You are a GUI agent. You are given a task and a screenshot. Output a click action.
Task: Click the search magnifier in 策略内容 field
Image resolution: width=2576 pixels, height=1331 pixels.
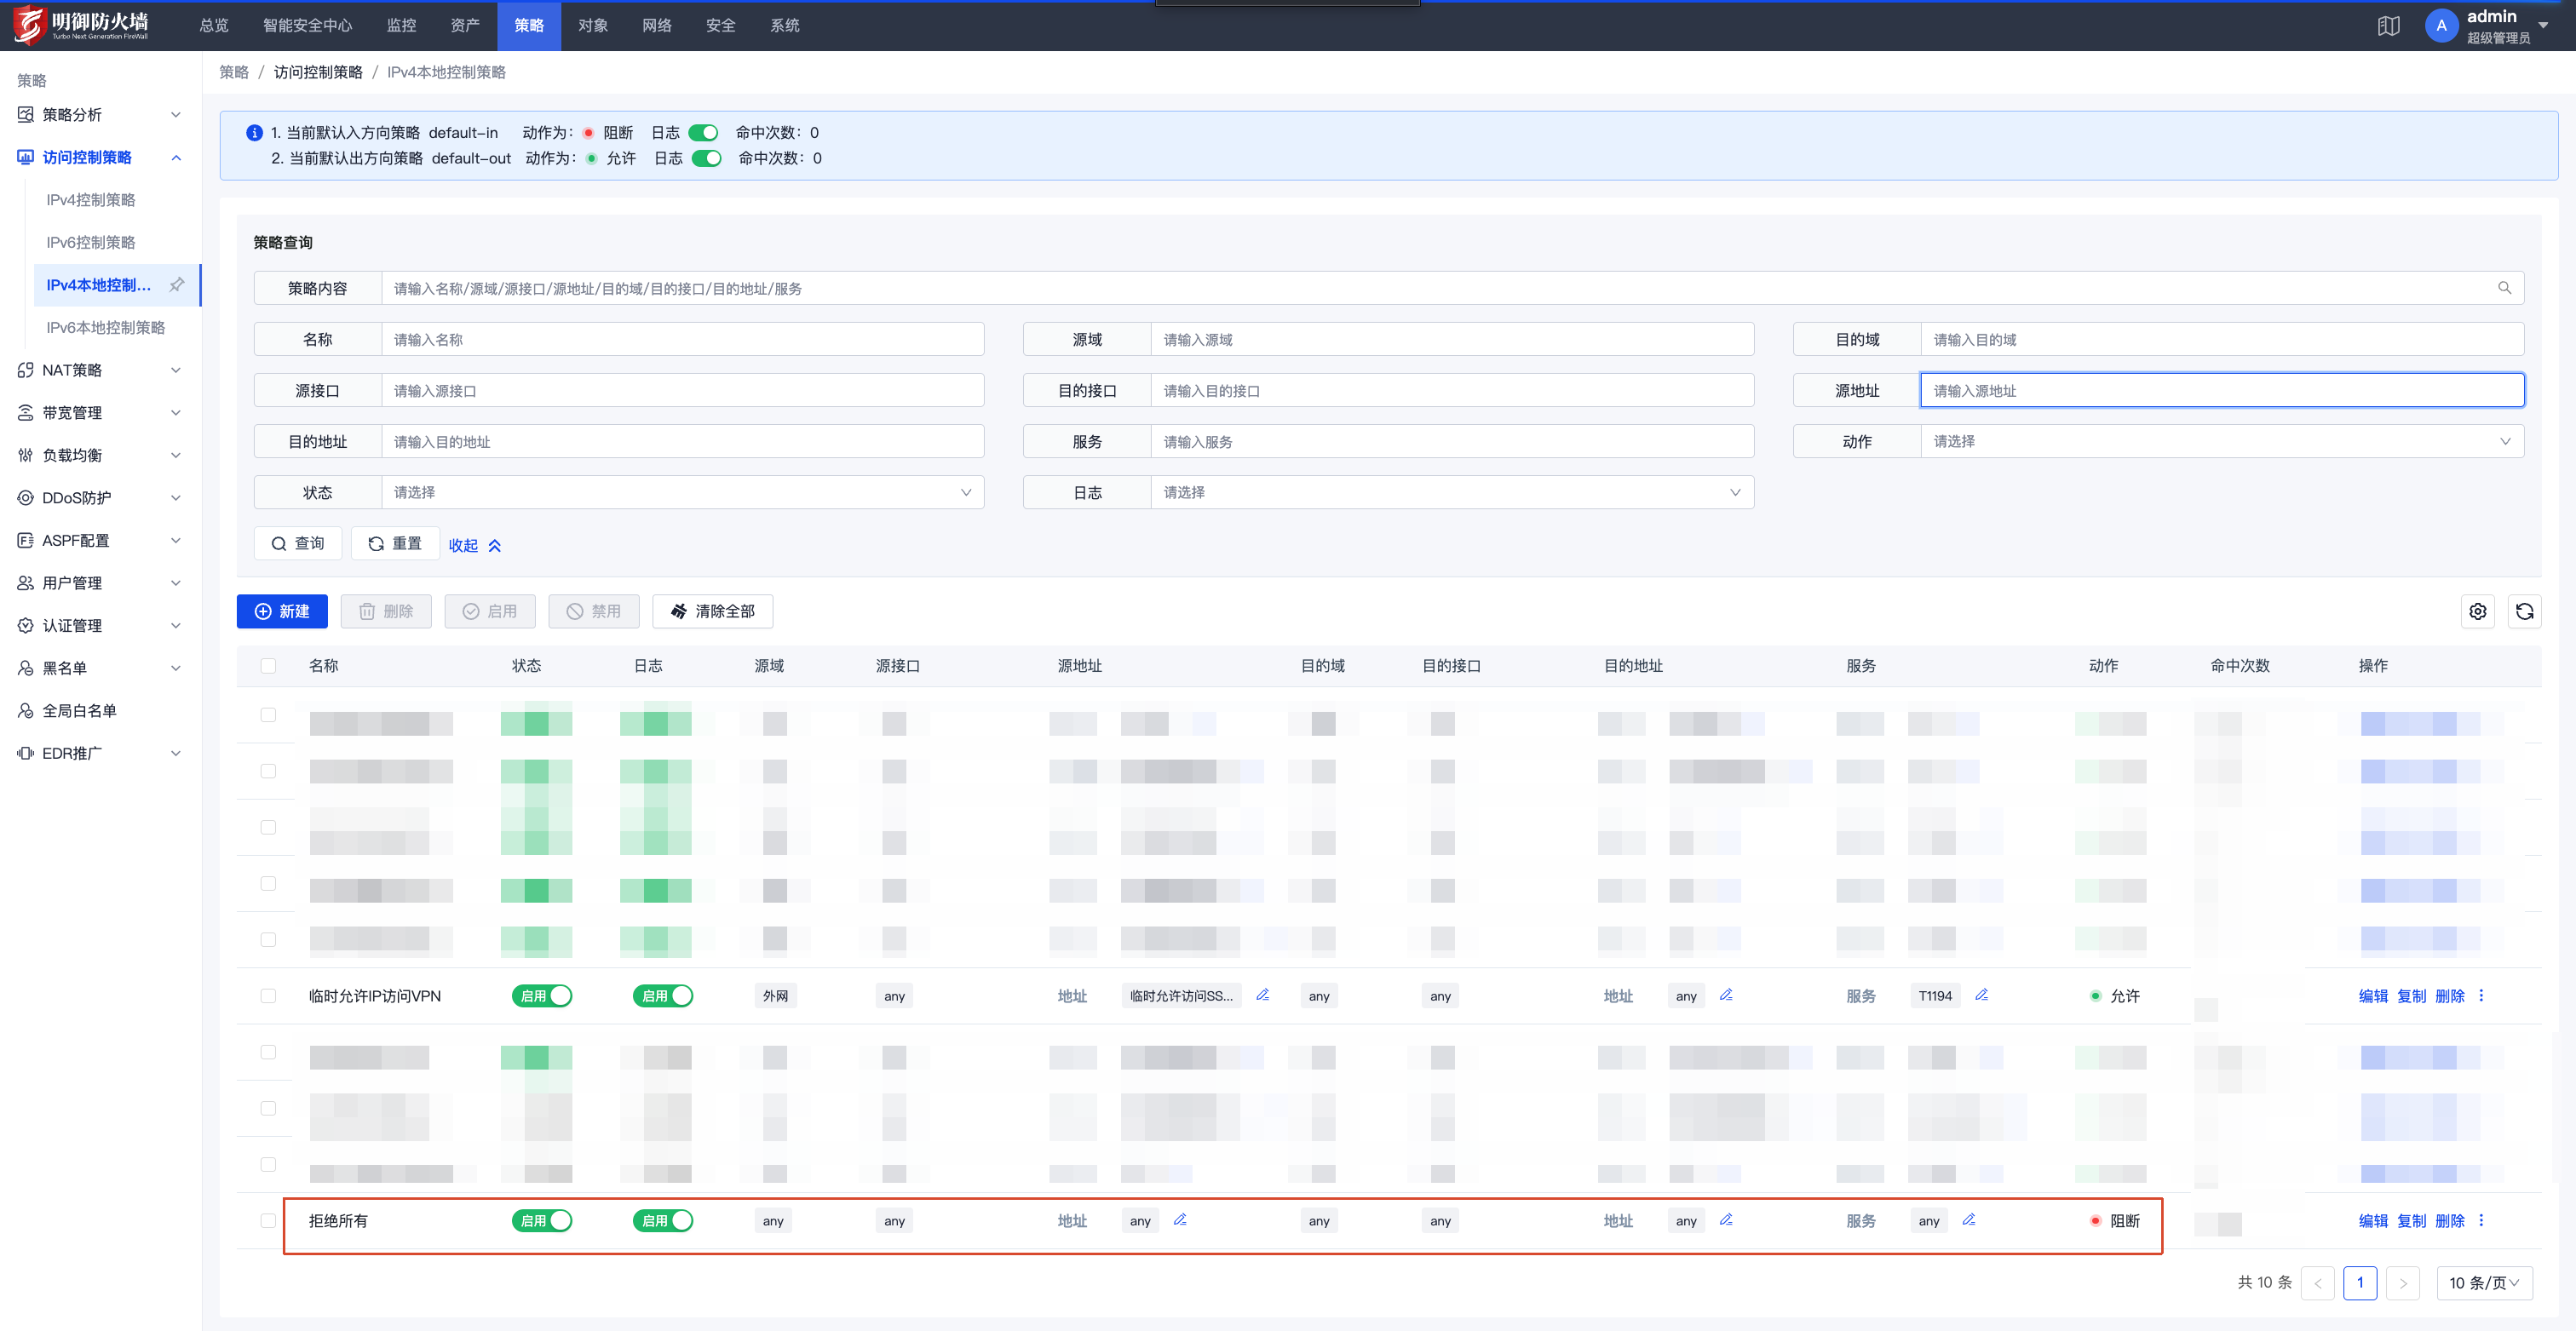2504,288
